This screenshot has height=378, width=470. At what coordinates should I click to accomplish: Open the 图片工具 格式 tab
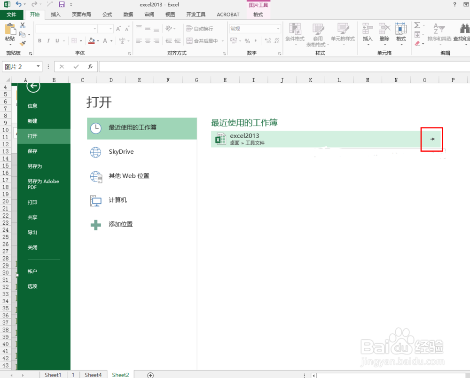258,15
